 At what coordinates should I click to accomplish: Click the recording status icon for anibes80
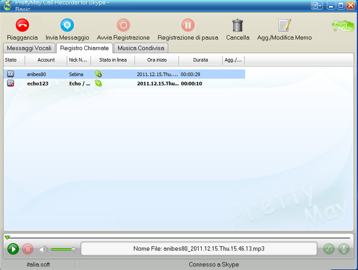pos(11,74)
